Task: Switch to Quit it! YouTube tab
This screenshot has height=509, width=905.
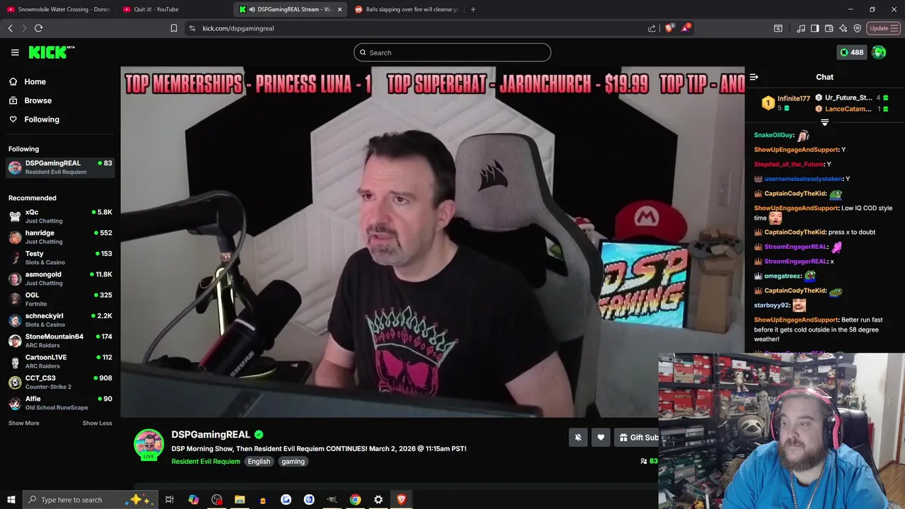Action: click(173, 9)
